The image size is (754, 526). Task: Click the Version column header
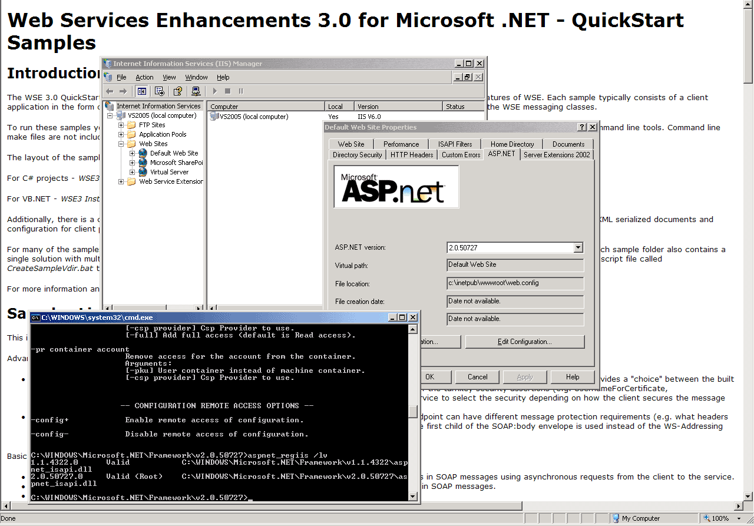tap(399, 107)
